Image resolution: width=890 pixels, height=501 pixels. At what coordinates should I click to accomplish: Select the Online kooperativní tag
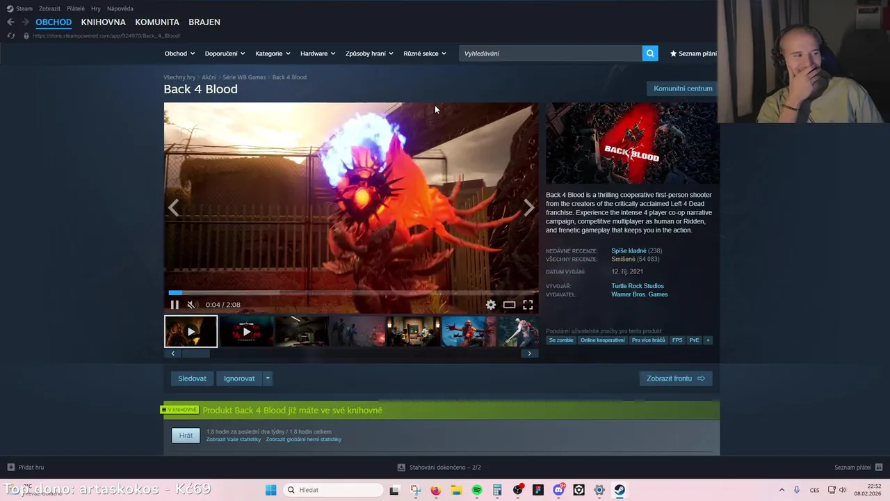(x=603, y=340)
